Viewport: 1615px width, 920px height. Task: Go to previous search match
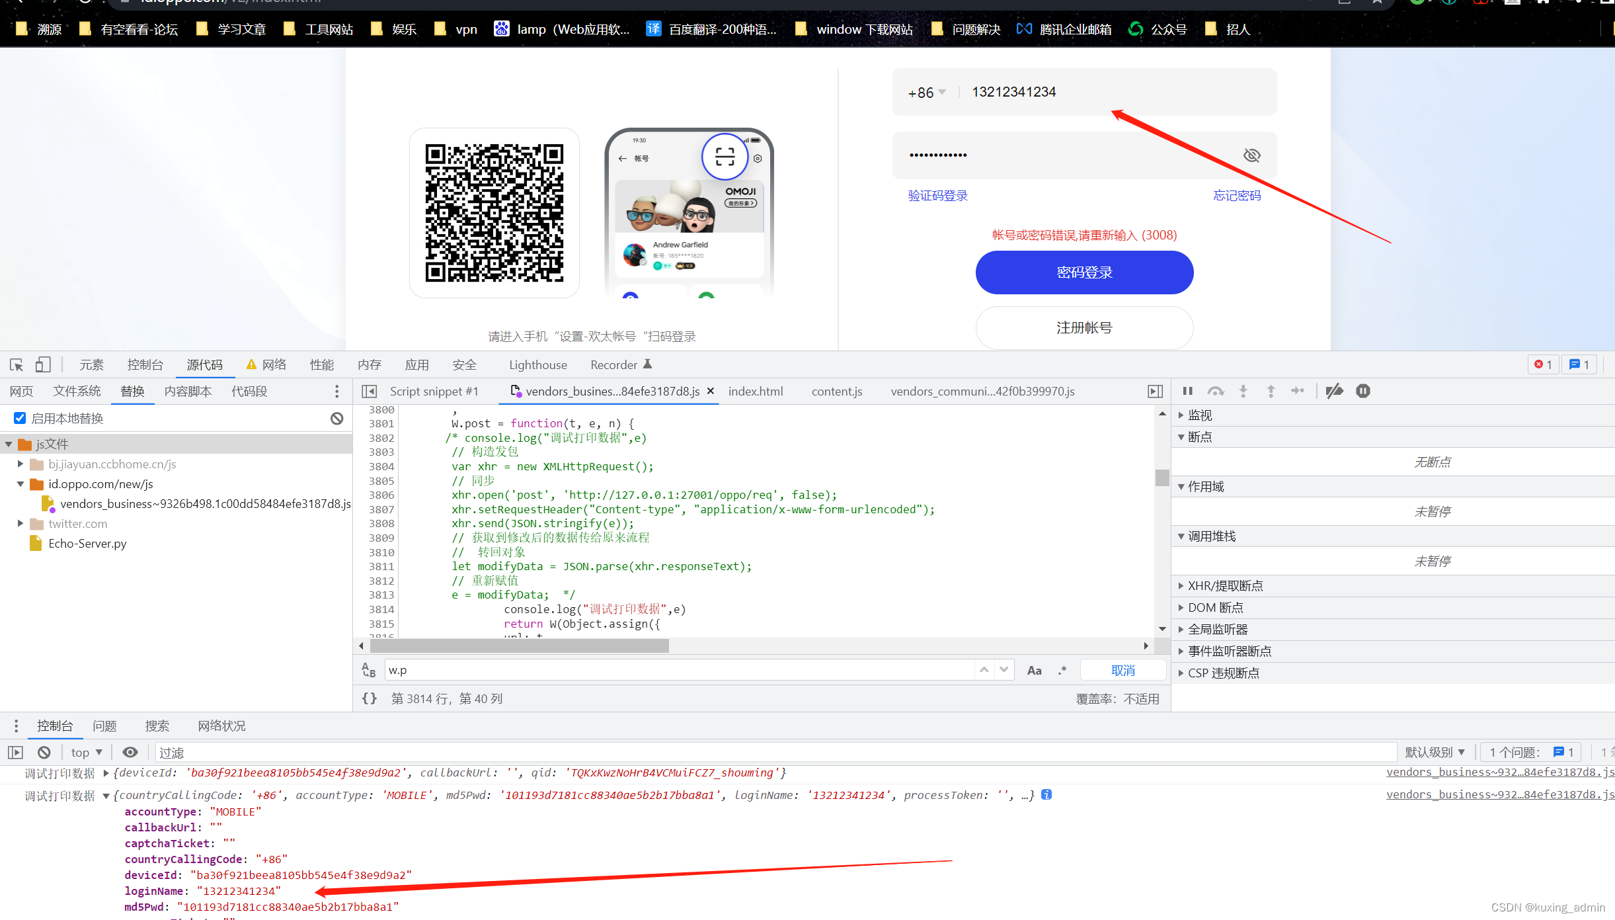984,670
